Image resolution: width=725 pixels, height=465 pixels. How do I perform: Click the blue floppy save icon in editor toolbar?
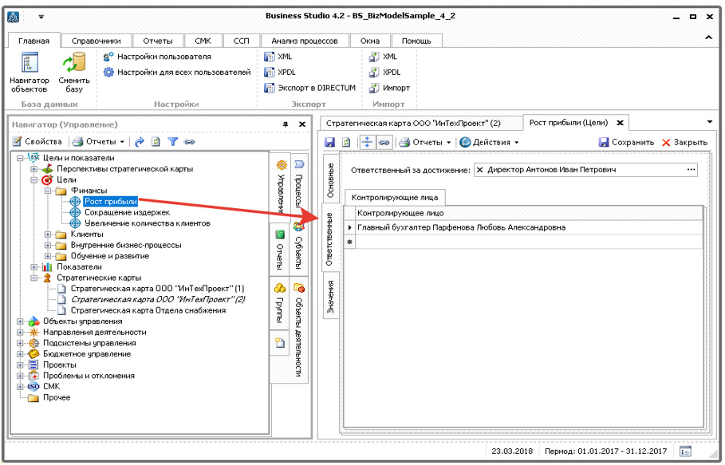click(x=329, y=142)
